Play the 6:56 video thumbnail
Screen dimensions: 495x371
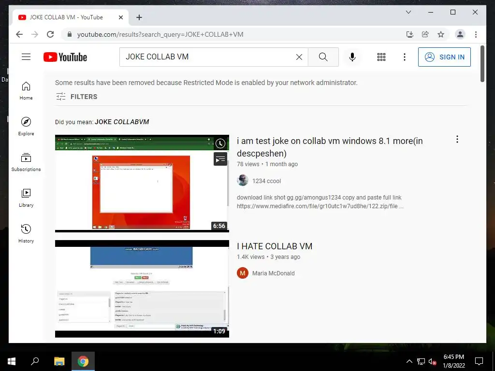point(142,184)
